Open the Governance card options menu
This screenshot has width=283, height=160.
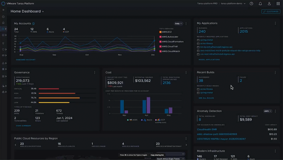(95, 72)
